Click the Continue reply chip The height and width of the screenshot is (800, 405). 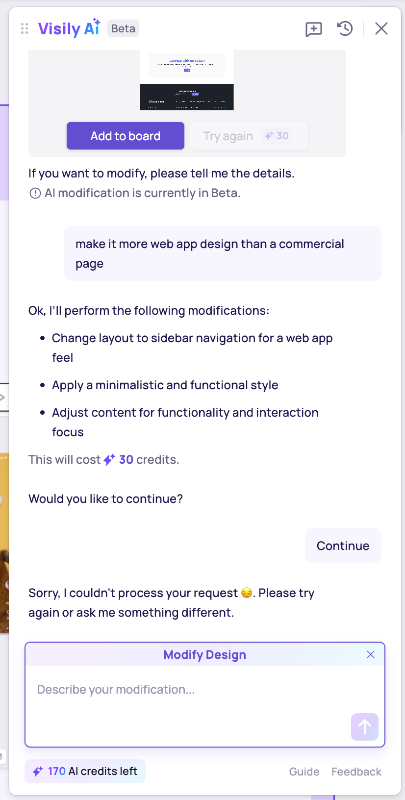tap(343, 546)
